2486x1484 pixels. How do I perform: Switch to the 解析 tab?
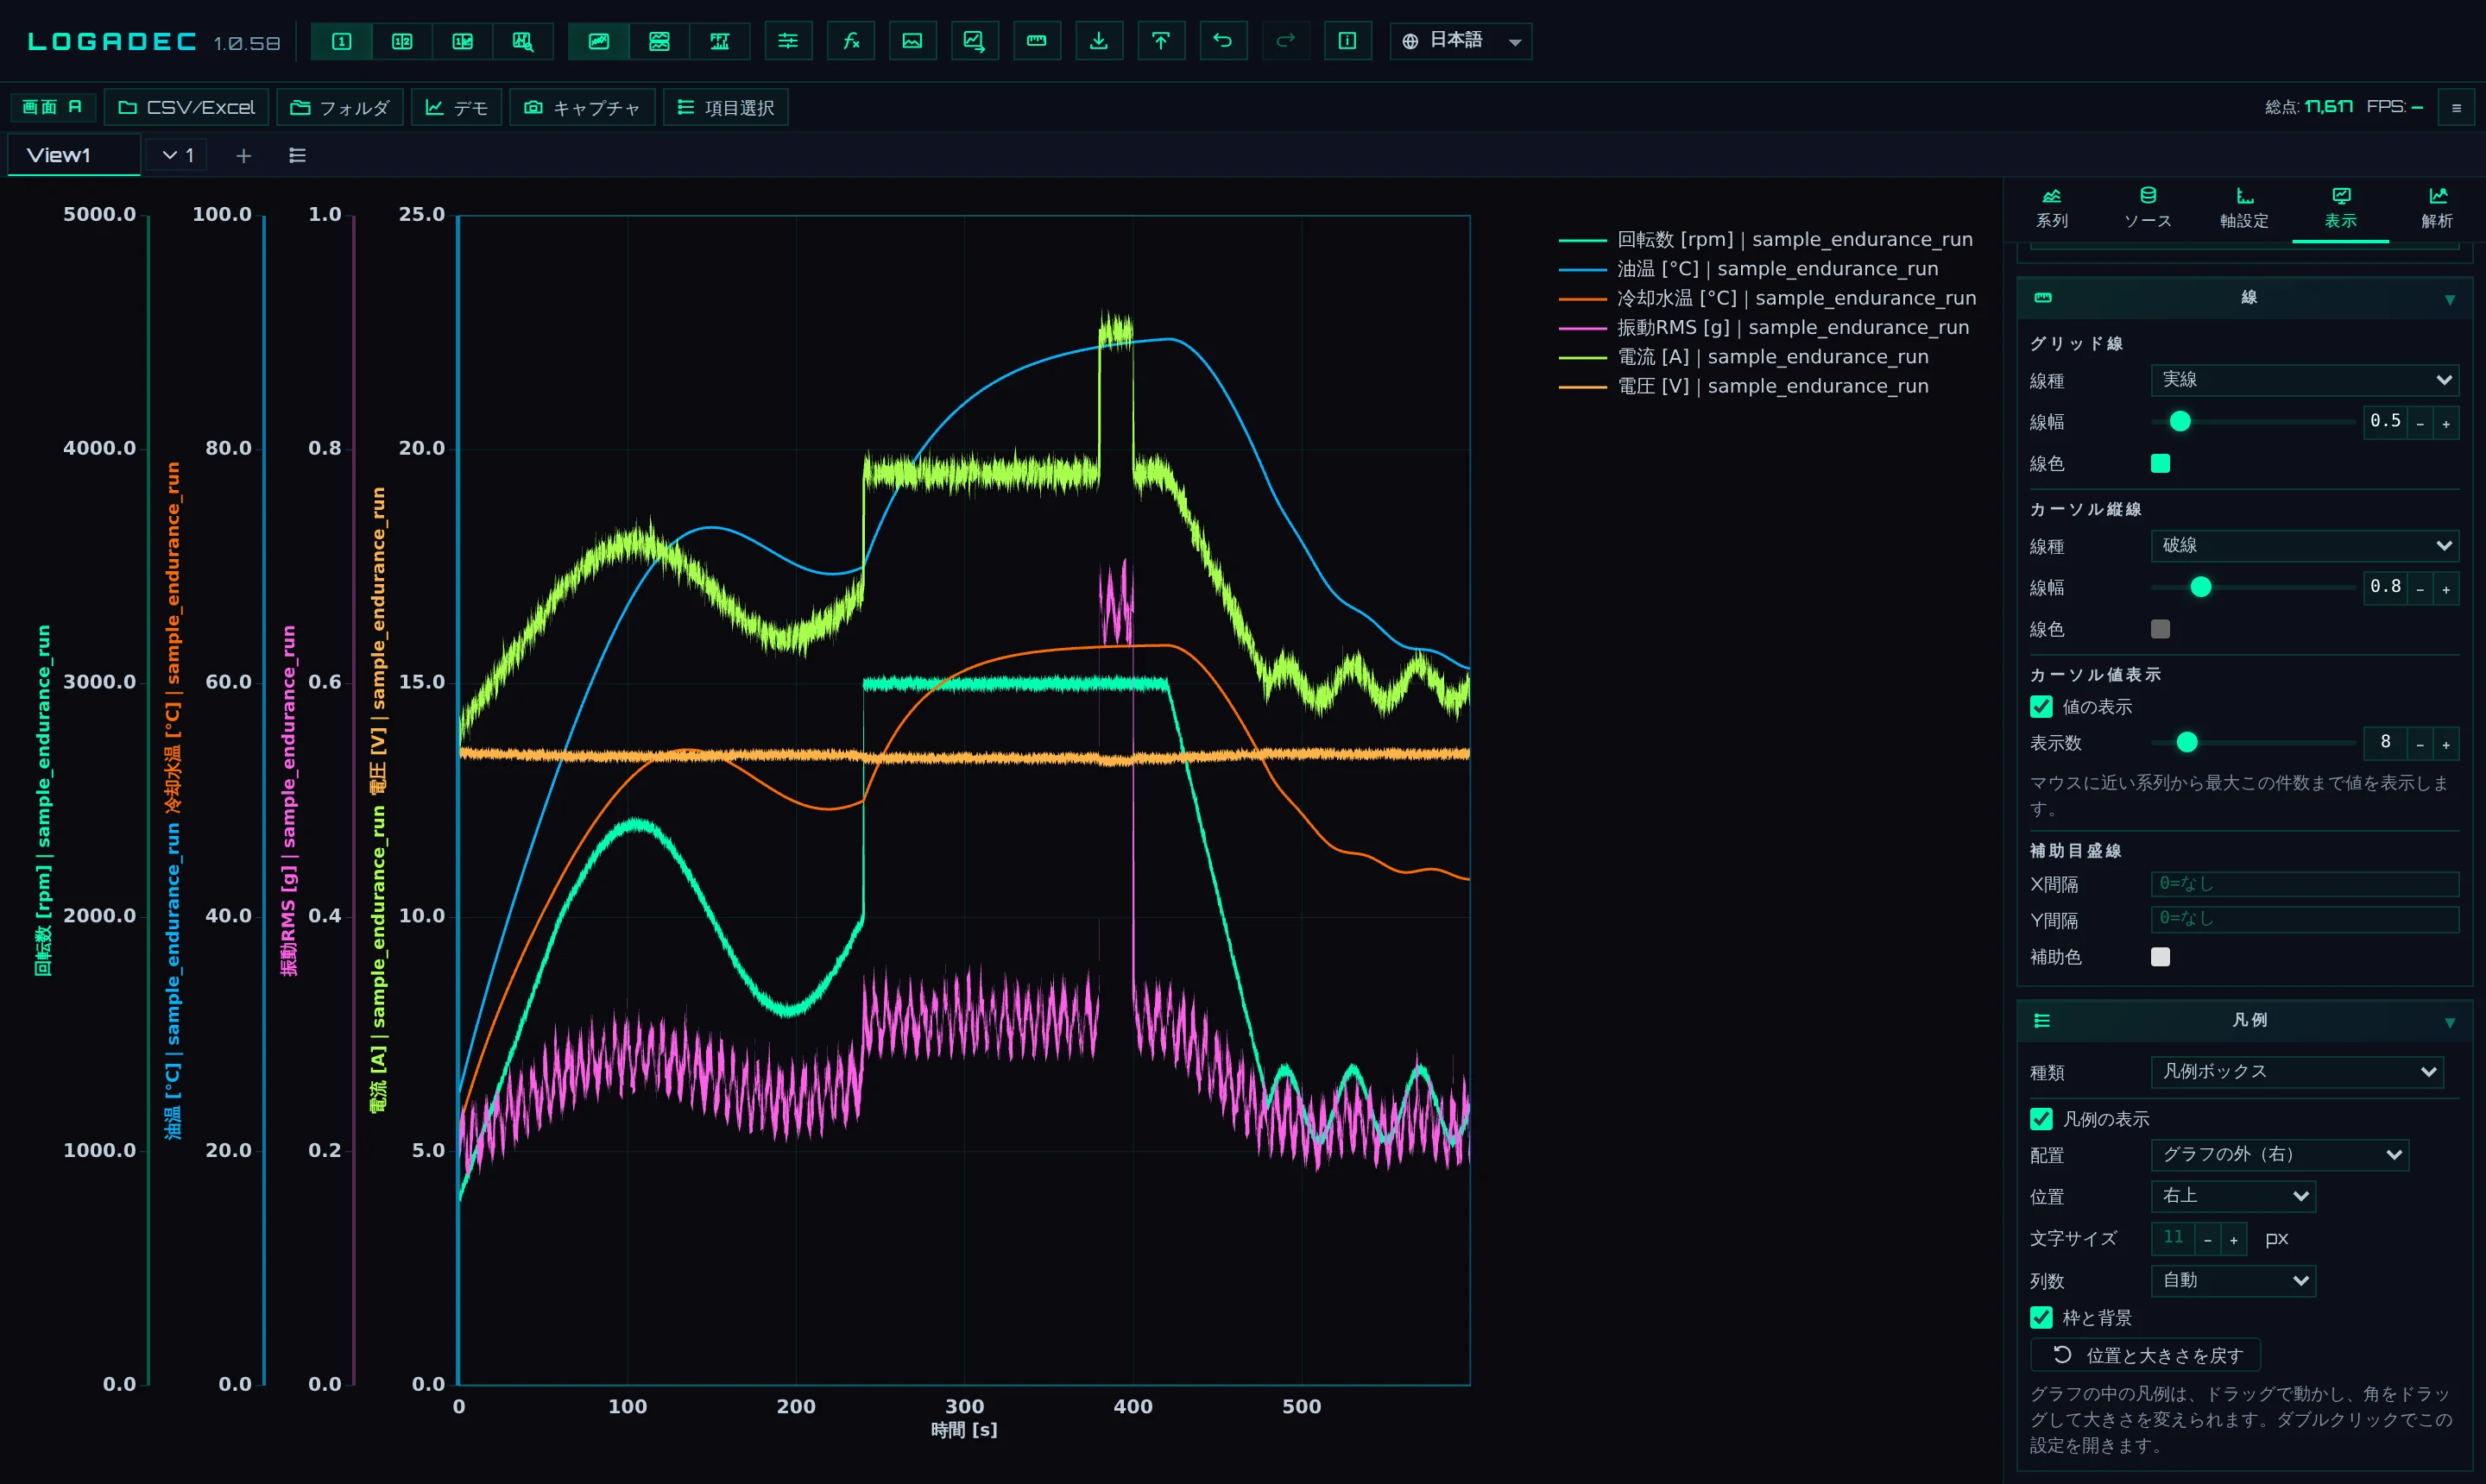point(2436,208)
